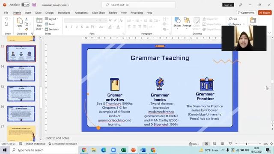Toggle text Shadow formatting

(82, 27)
